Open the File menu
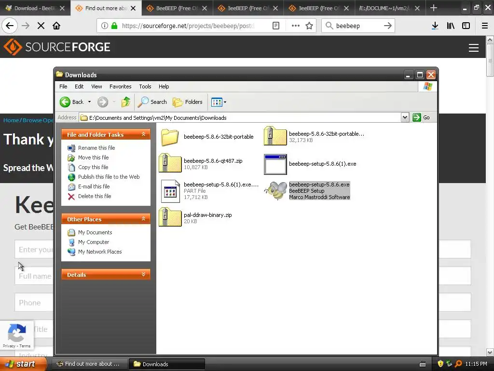494x371 pixels. click(x=63, y=86)
